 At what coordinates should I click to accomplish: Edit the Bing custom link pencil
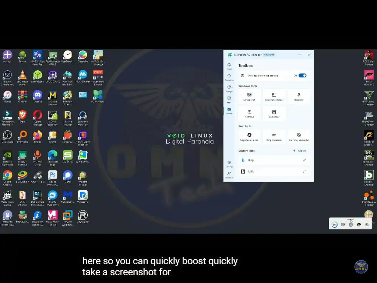pyautogui.click(x=304, y=160)
